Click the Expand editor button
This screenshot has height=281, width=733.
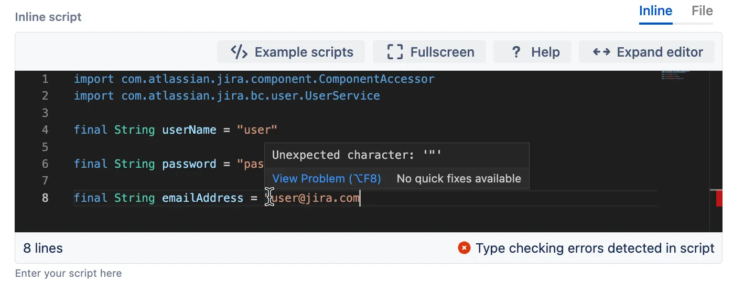pos(647,52)
